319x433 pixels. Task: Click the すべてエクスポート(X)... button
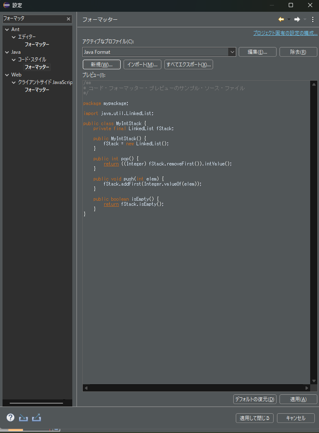point(189,64)
